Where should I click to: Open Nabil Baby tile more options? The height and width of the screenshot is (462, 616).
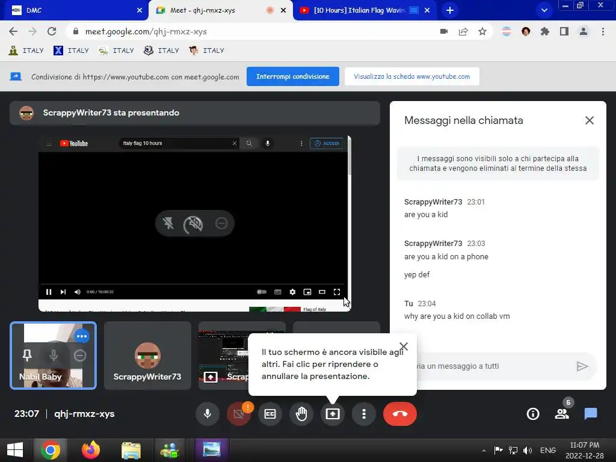pos(81,336)
